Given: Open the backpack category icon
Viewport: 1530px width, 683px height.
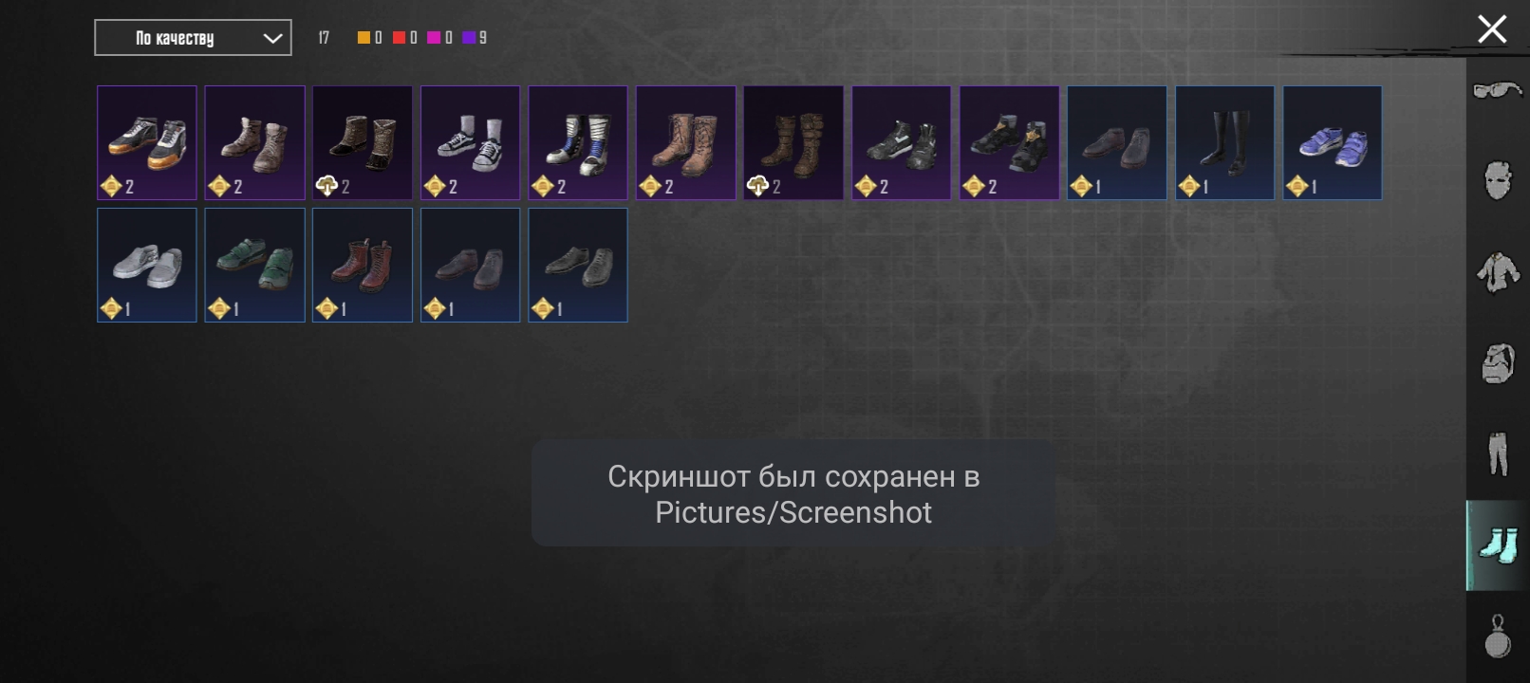Looking at the screenshot, I should coord(1498,363).
